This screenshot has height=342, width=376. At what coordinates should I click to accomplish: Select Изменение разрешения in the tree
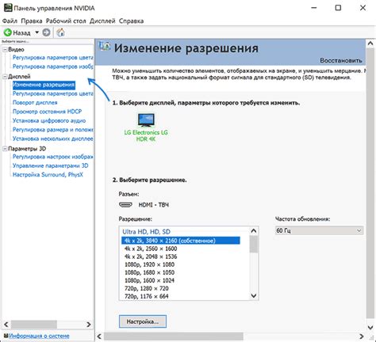pyautogui.click(x=44, y=85)
